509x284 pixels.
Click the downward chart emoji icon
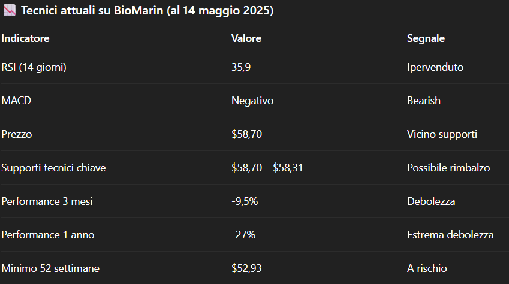(x=10, y=10)
